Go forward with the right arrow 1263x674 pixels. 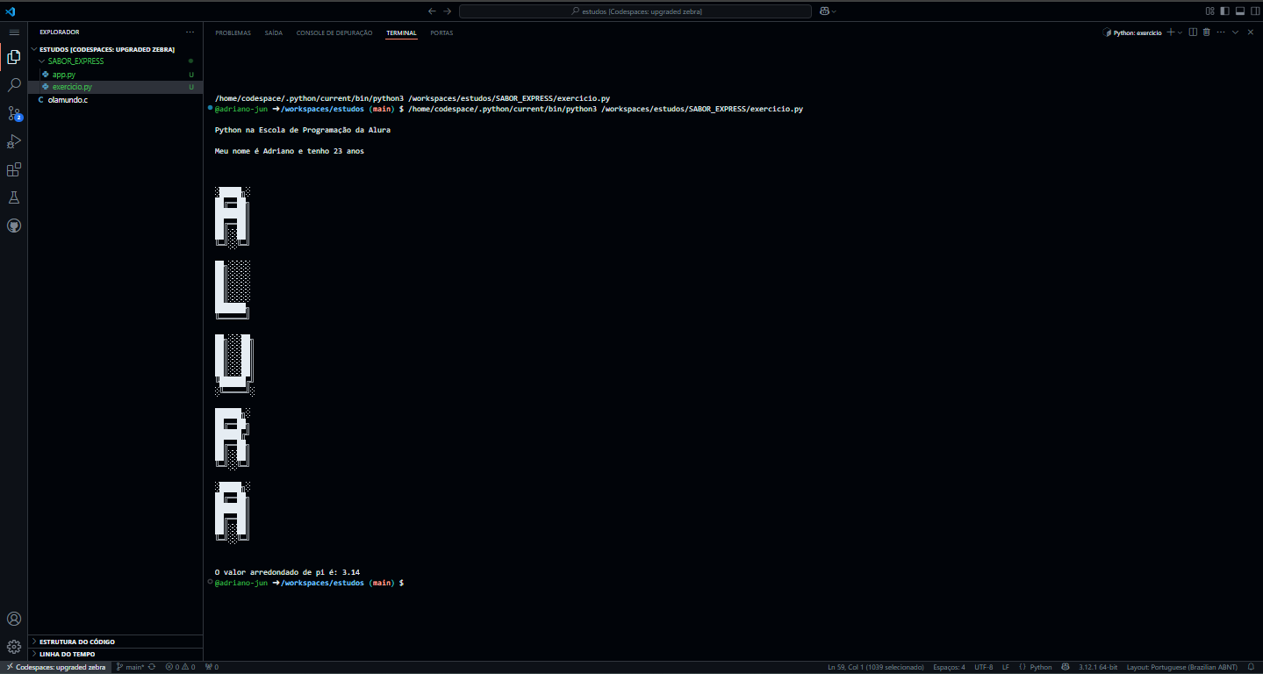[448, 11]
